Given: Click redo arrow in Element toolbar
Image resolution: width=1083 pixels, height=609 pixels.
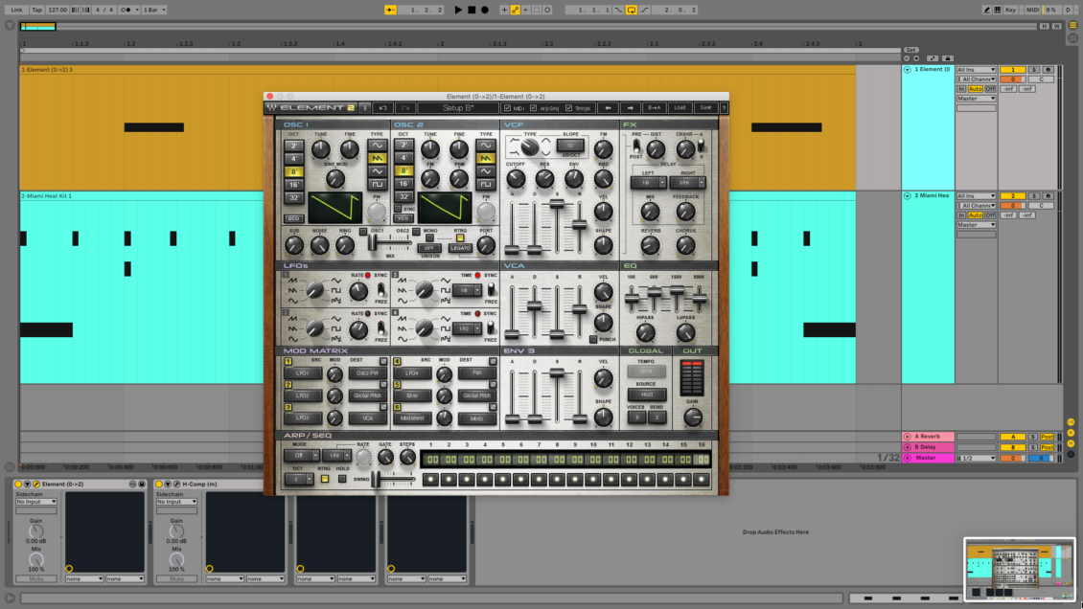Looking at the screenshot, I should click(406, 107).
